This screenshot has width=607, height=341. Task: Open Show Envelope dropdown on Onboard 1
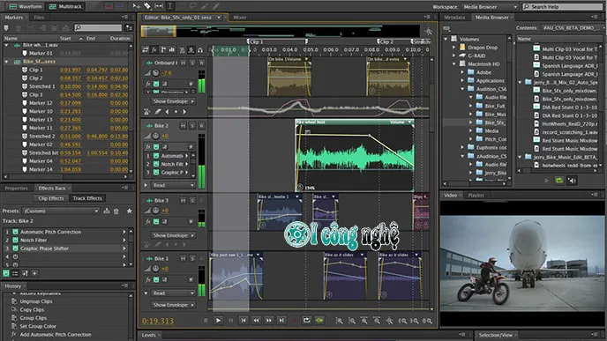coord(174,101)
